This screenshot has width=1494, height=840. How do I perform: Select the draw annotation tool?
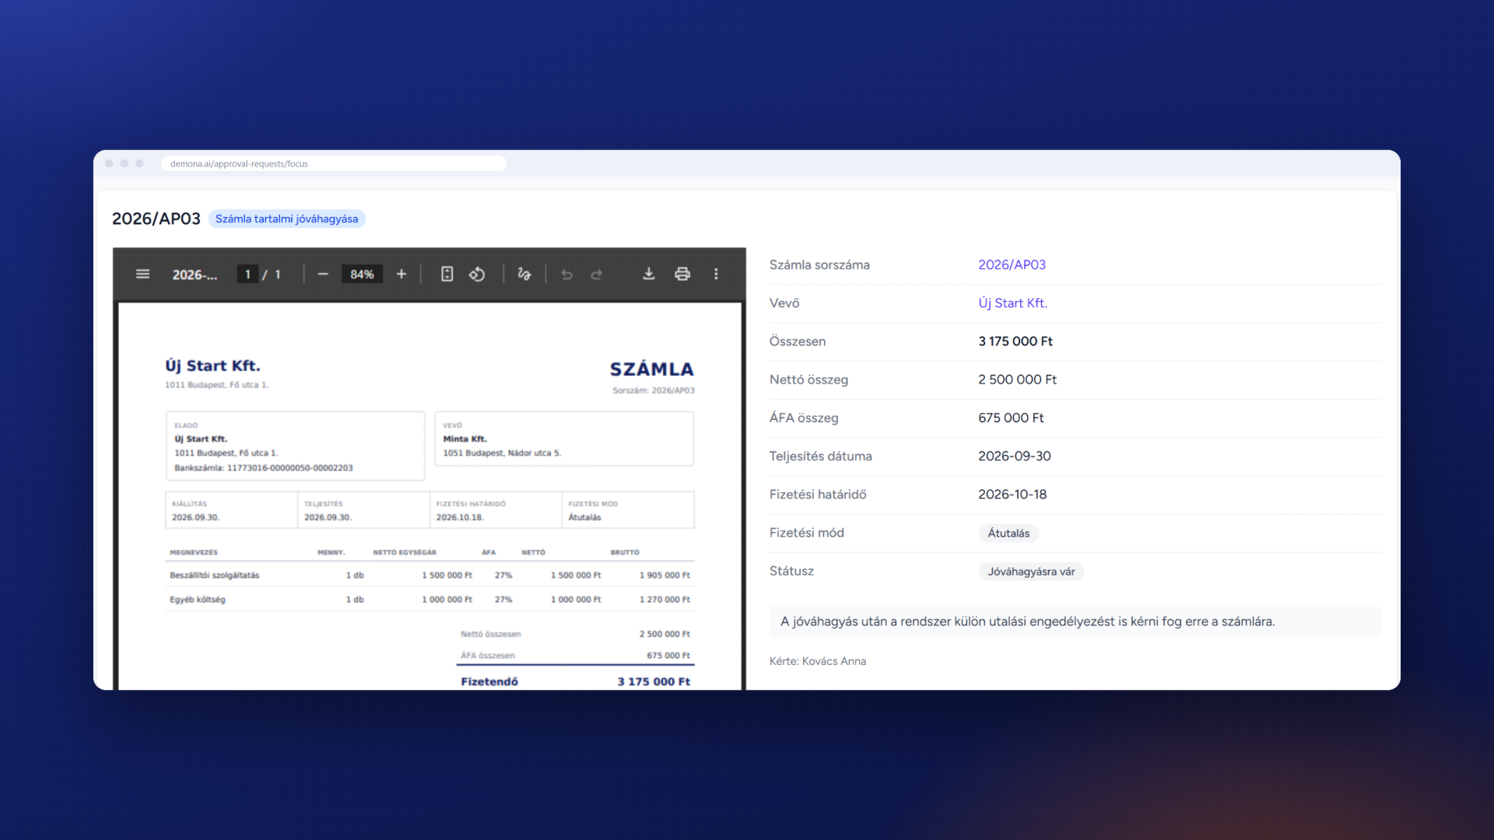[x=524, y=274]
